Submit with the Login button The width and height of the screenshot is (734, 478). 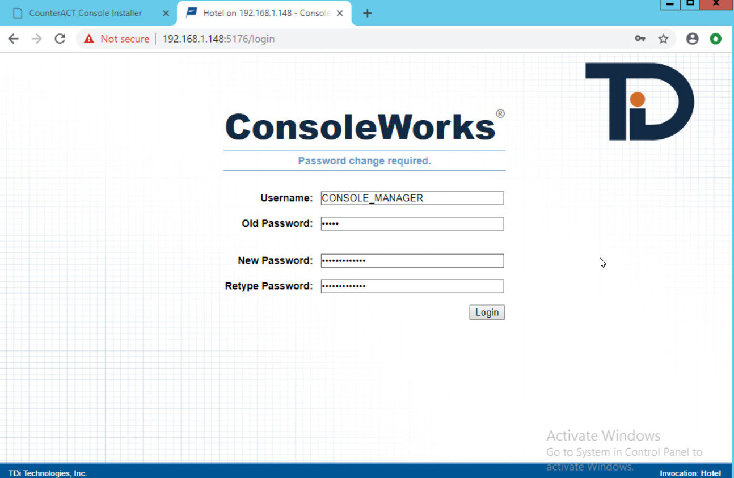(487, 312)
